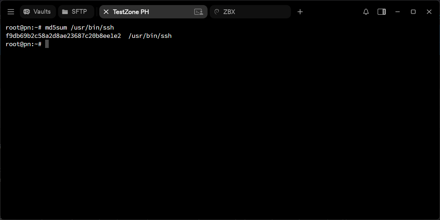Click terminal sharing icon on TestZone PH tab

click(x=199, y=12)
